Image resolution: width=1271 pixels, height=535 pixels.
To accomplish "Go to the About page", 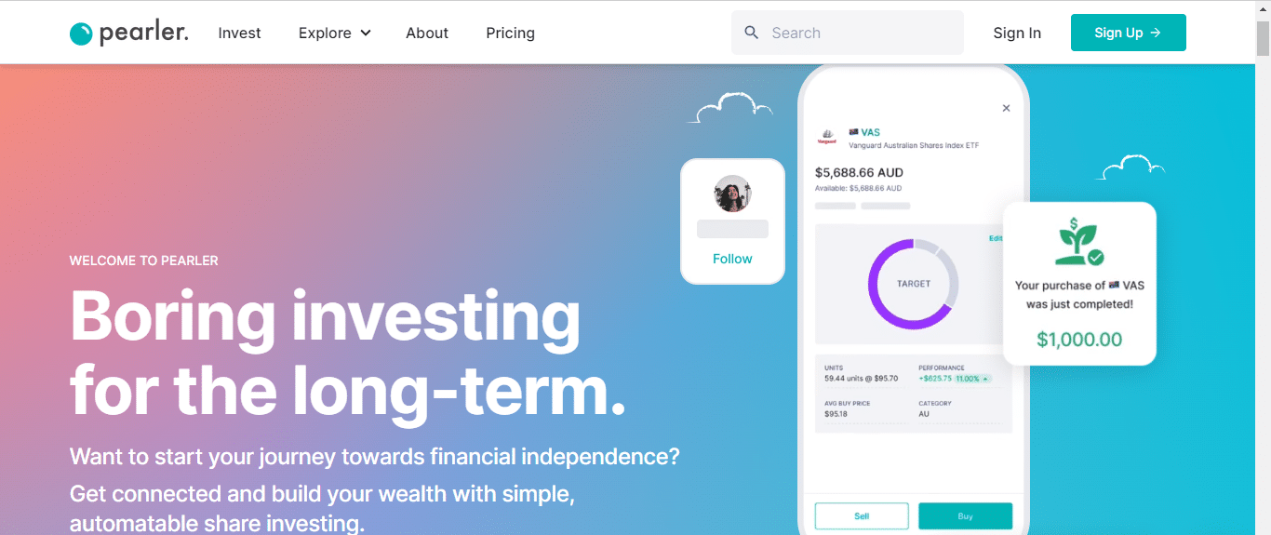I will tap(427, 33).
